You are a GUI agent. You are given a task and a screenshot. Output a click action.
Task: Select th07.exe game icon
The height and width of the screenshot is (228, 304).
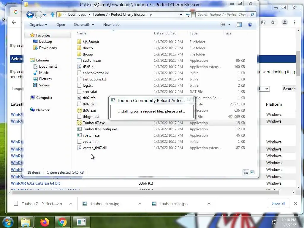[x=79, y=110]
